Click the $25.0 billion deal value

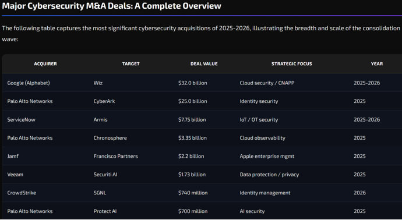[192, 101]
